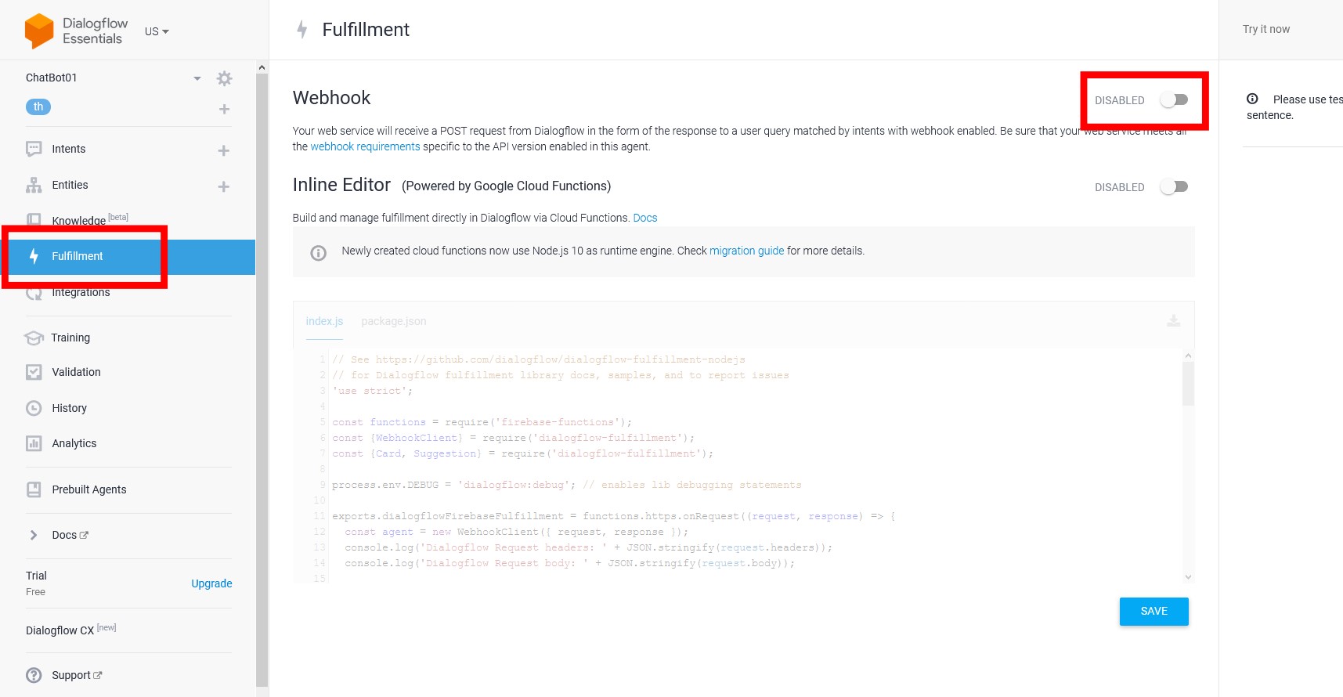Open the US region dropdown
Image resolution: width=1343 pixels, height=697 pixels.
pyautogui.click(x=157, y=31)
